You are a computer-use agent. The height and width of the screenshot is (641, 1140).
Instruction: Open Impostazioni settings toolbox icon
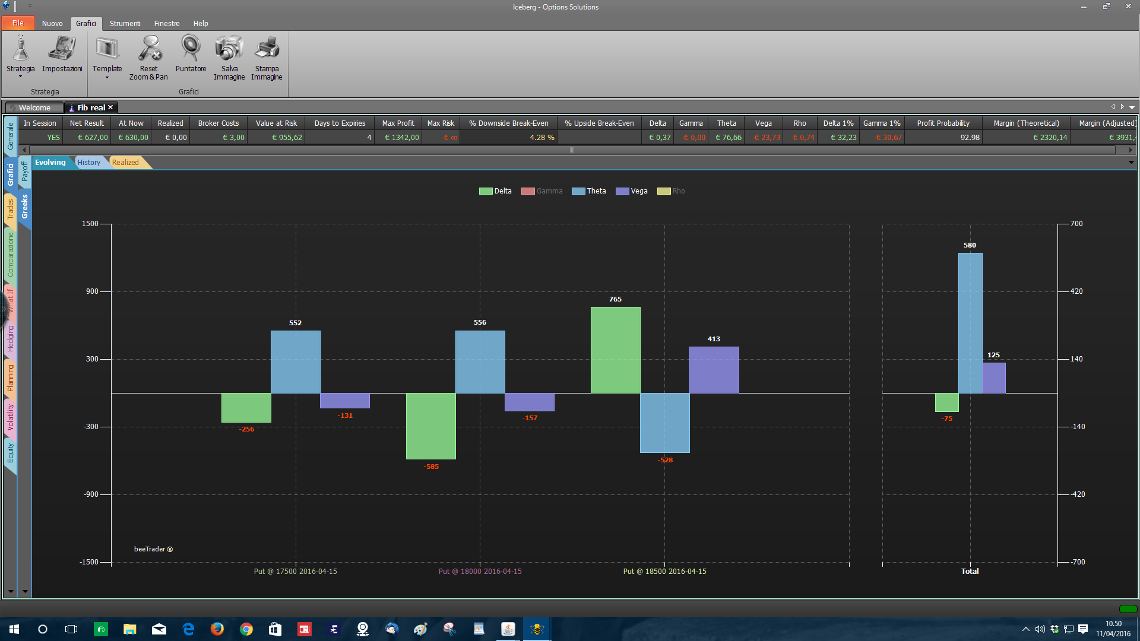click(x=62, y=49)
